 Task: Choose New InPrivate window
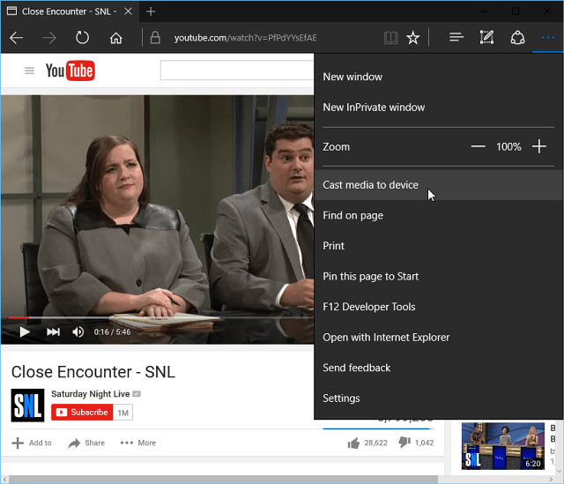tap(439, 108)
